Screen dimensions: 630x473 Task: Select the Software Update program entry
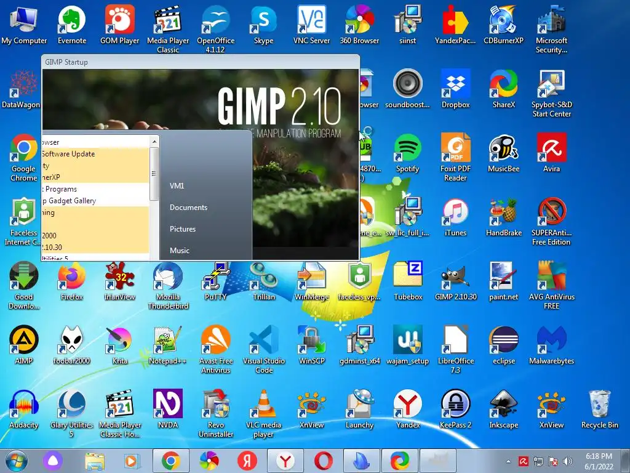tap(95, 154)
